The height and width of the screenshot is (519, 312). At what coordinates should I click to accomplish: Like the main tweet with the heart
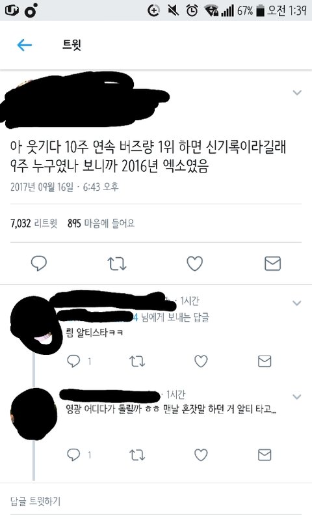click(x=194, y=264)
